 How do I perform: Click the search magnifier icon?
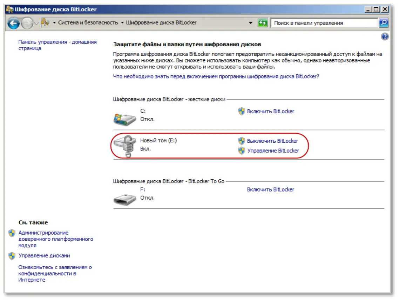[x=384, y=23]
